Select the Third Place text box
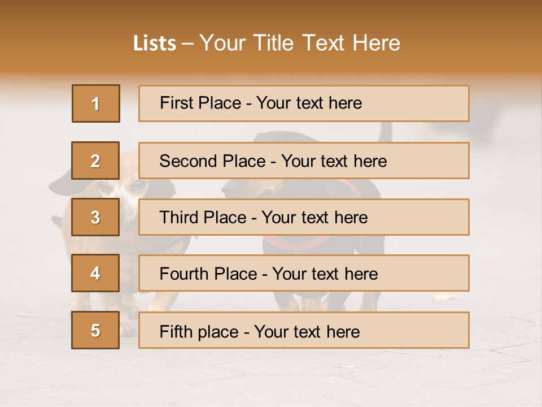 pos(304,217)
